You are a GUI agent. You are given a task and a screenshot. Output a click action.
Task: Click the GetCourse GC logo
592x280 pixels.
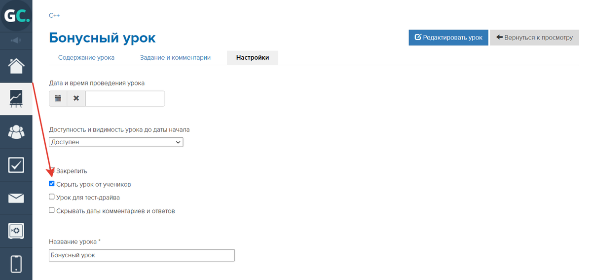[x=16, y=15]
